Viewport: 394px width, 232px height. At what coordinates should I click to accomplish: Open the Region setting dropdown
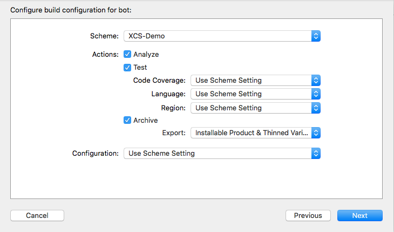click(x=251, y=108)
